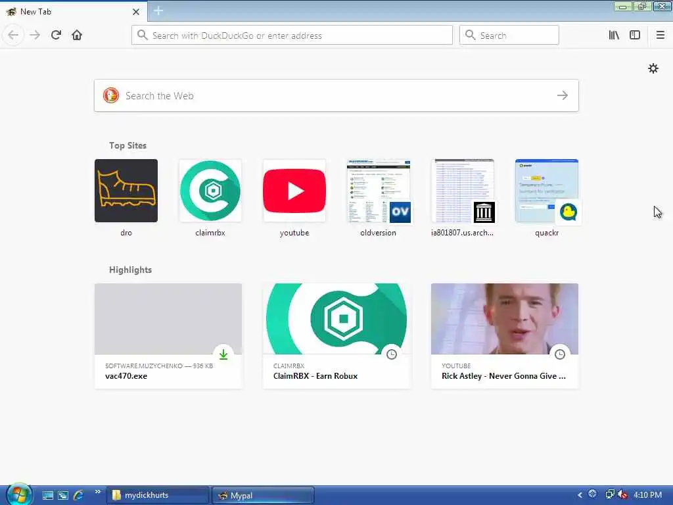Open Rick Astley Never Gonna Give highlight
Screen dimensions: 673x505
[x=505, y=336]
